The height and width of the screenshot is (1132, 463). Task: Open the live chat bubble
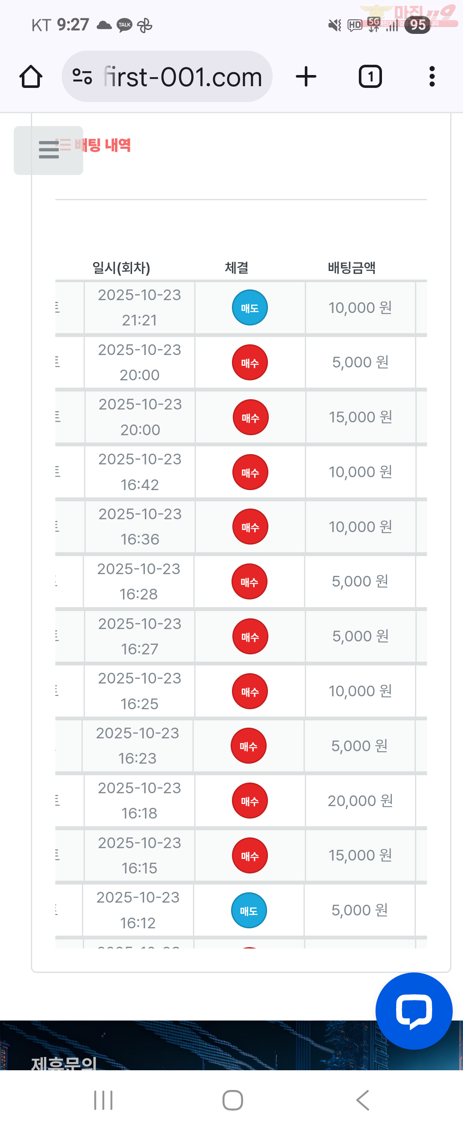coord(413,1010)
